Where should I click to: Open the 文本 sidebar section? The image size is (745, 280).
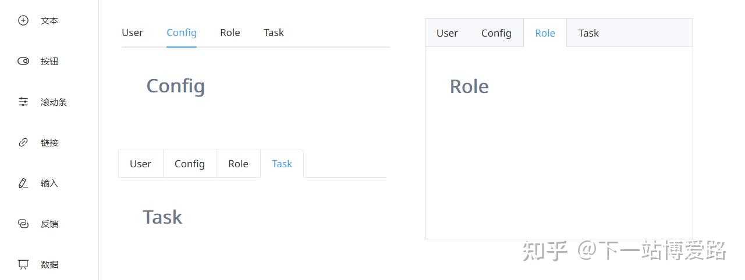[x=49, y=20]
